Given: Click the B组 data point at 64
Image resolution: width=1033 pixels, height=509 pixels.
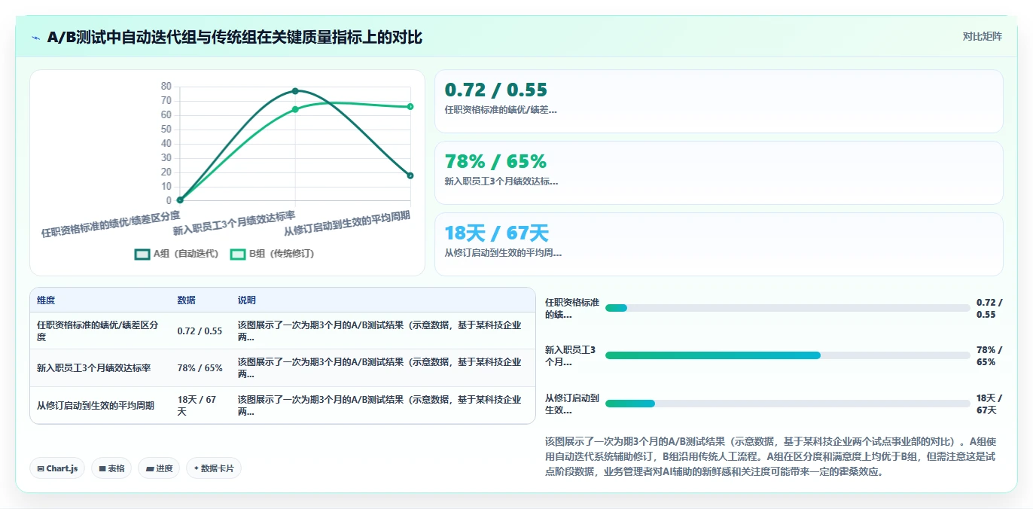Looking at the screenshot, I should (295, 109).
